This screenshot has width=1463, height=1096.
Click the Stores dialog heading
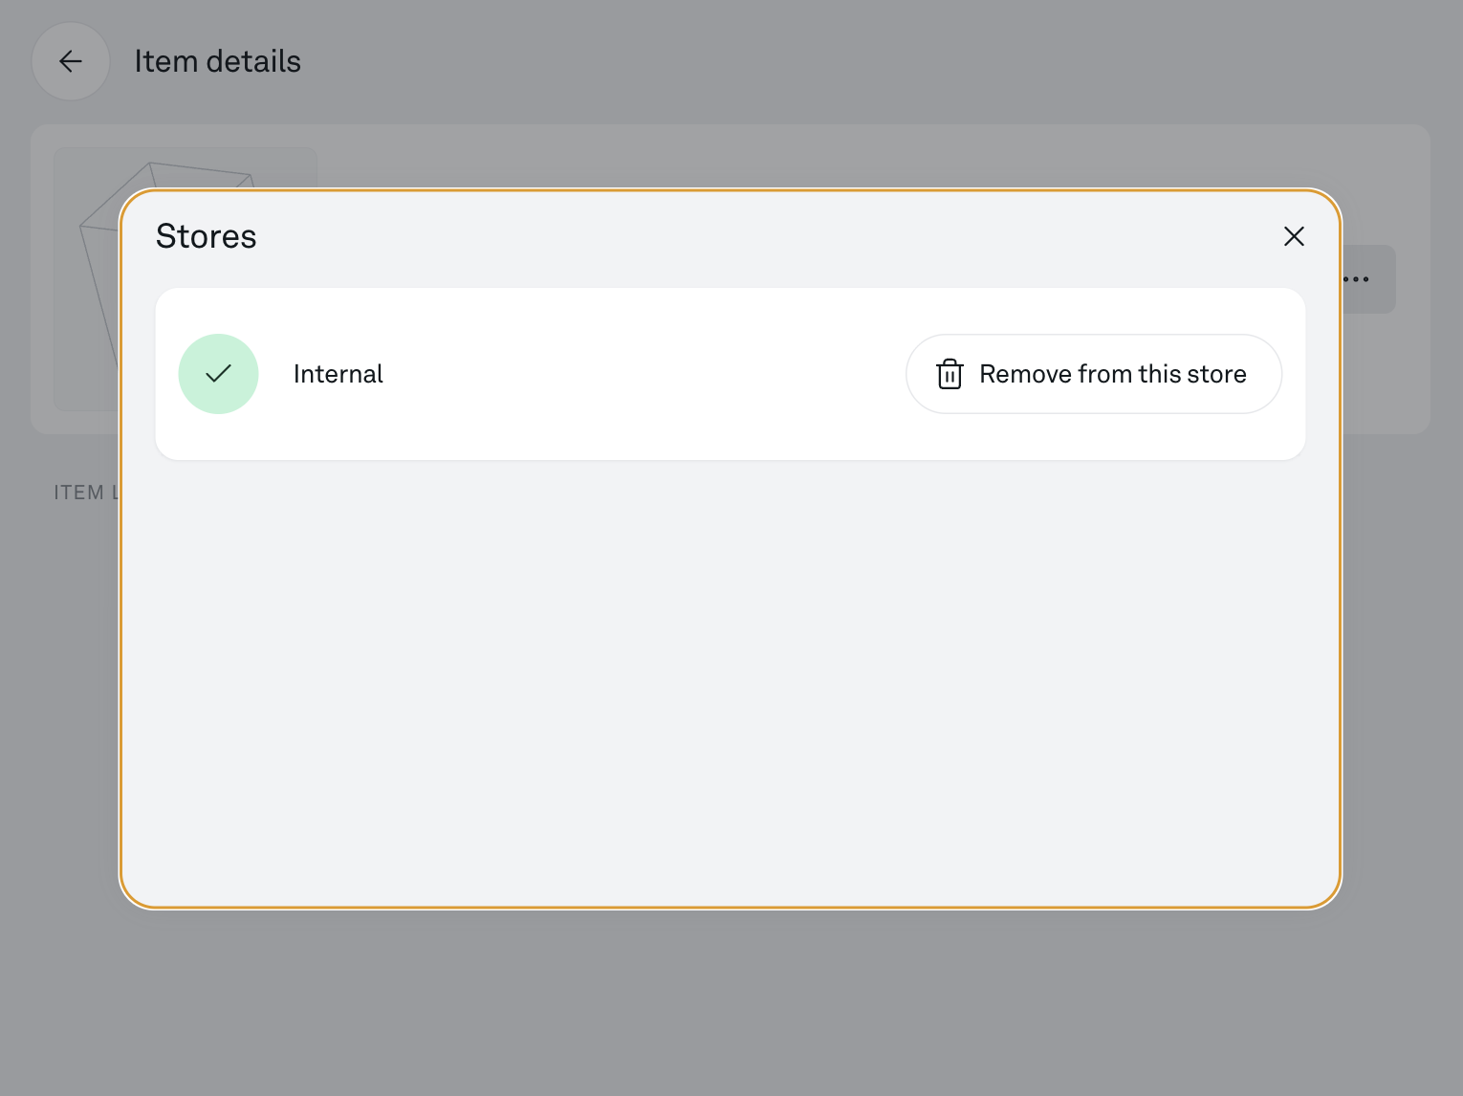coord(207,236)
